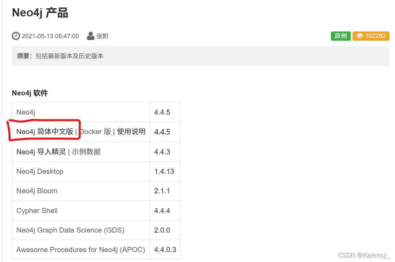Click the eye icon in the view count badge
Screen dimensions: 395x262
359,36
